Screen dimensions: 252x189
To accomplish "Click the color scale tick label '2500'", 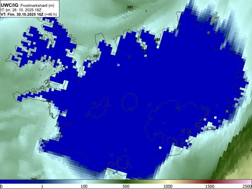I will [x=247, y=186].
